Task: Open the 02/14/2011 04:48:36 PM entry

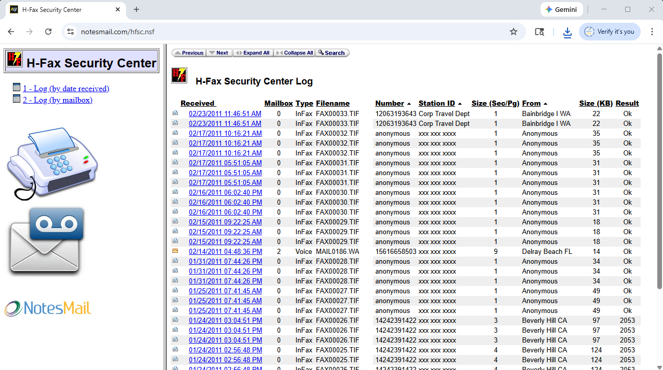Action: tap(225, 252)
